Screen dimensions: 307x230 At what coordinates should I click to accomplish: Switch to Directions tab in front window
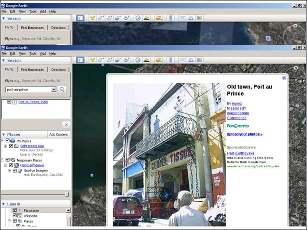59,69
